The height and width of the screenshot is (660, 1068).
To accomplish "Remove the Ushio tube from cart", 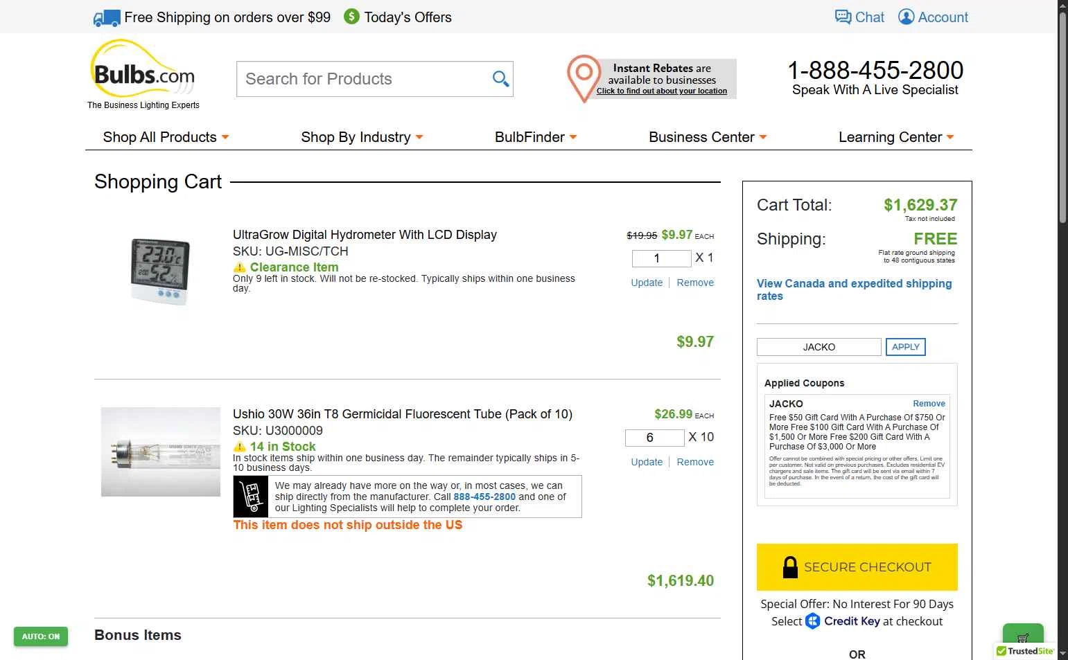I will pos(695,462).
